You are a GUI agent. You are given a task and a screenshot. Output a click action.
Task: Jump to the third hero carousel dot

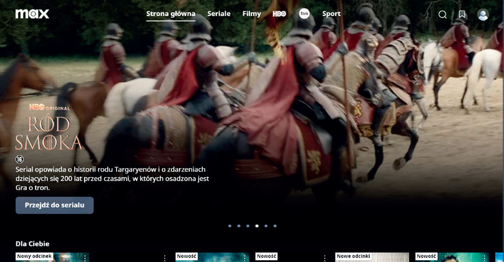pos(248,226)
